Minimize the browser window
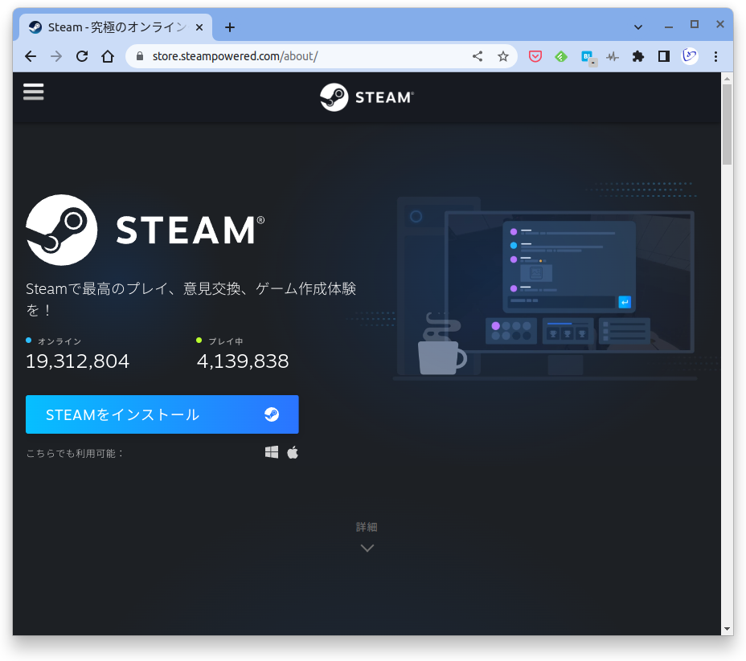 (x=669, y=27)
